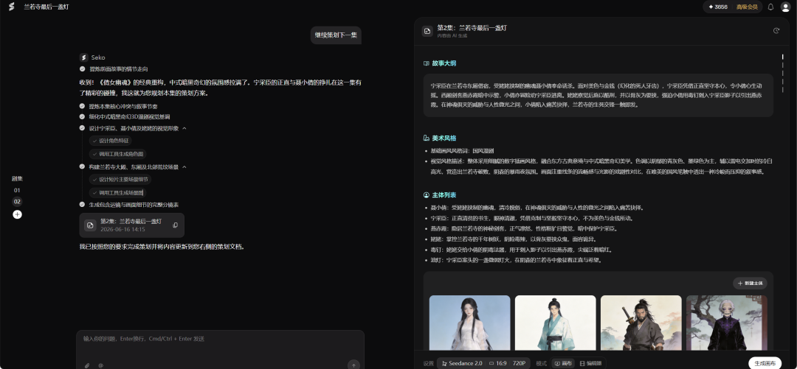Click 基础画风风格词：国风漫画 bullet
Image resolution: width=797 pixels, height=369 pixels.
click(x=463, y=151)
